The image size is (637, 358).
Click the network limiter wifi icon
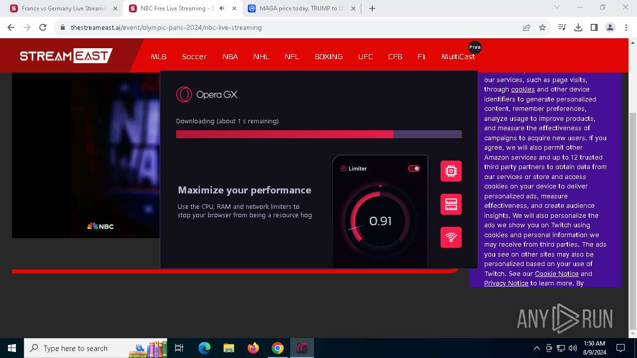(x=451, y=237)
